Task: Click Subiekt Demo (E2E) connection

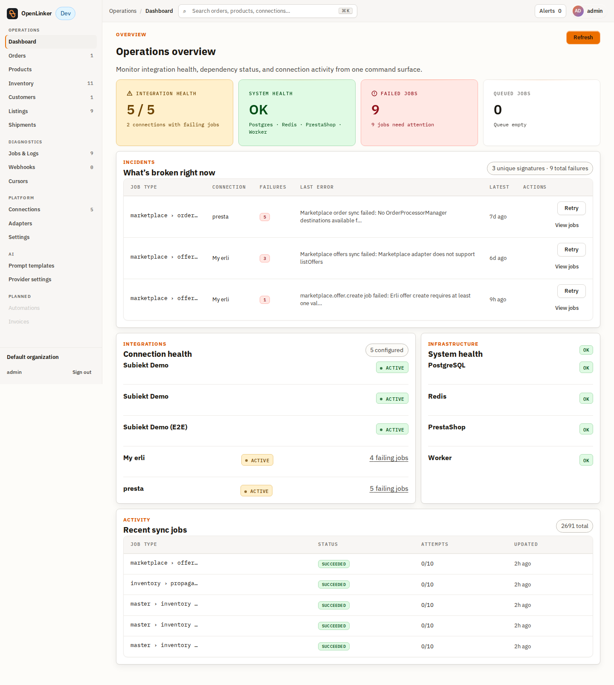Action: pyautogui.click(x=155, y=427)
